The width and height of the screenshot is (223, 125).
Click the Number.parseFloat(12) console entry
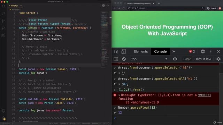pos(137,108)
